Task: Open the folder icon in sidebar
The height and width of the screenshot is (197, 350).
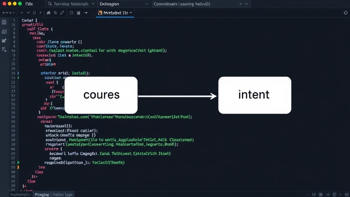Action: (x=4, y=40)
